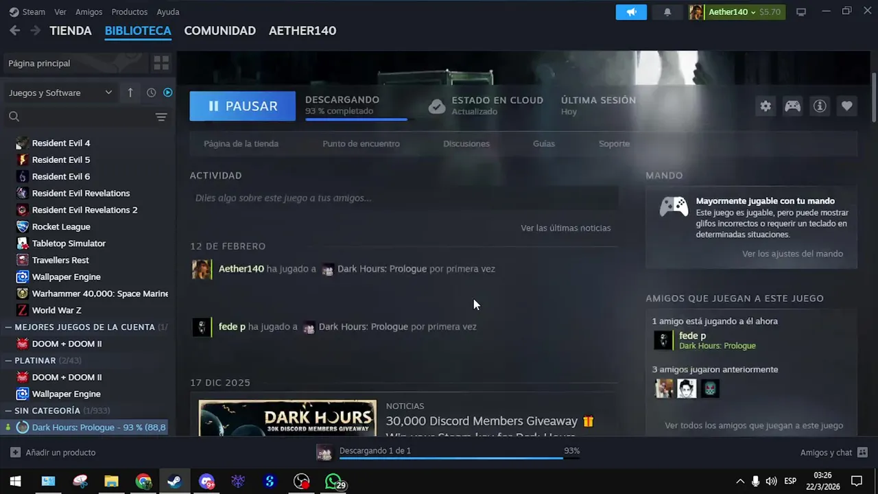Add game to favorites heart icon
878x494 pixels.
(846, 106)
